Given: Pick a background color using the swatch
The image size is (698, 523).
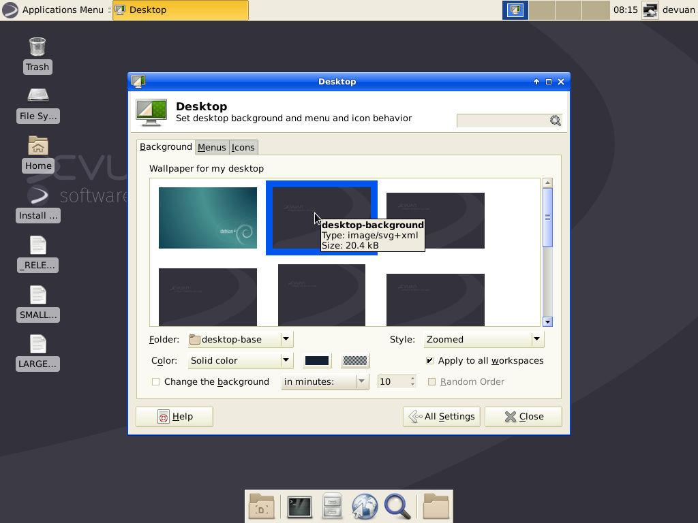Looking at the screenshot, I should (316, 360).
